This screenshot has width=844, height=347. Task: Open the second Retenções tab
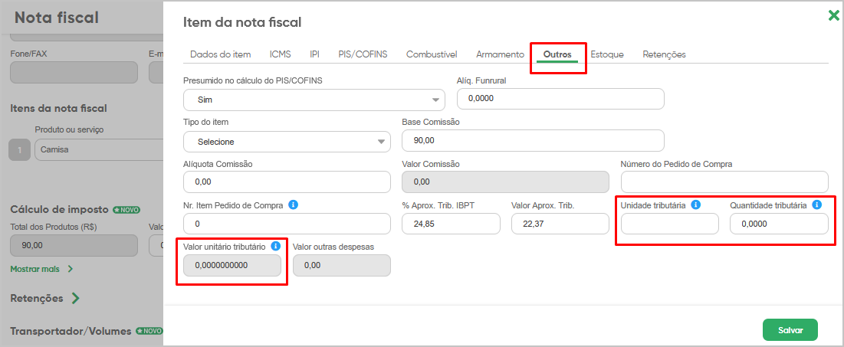tap(664, 54)
